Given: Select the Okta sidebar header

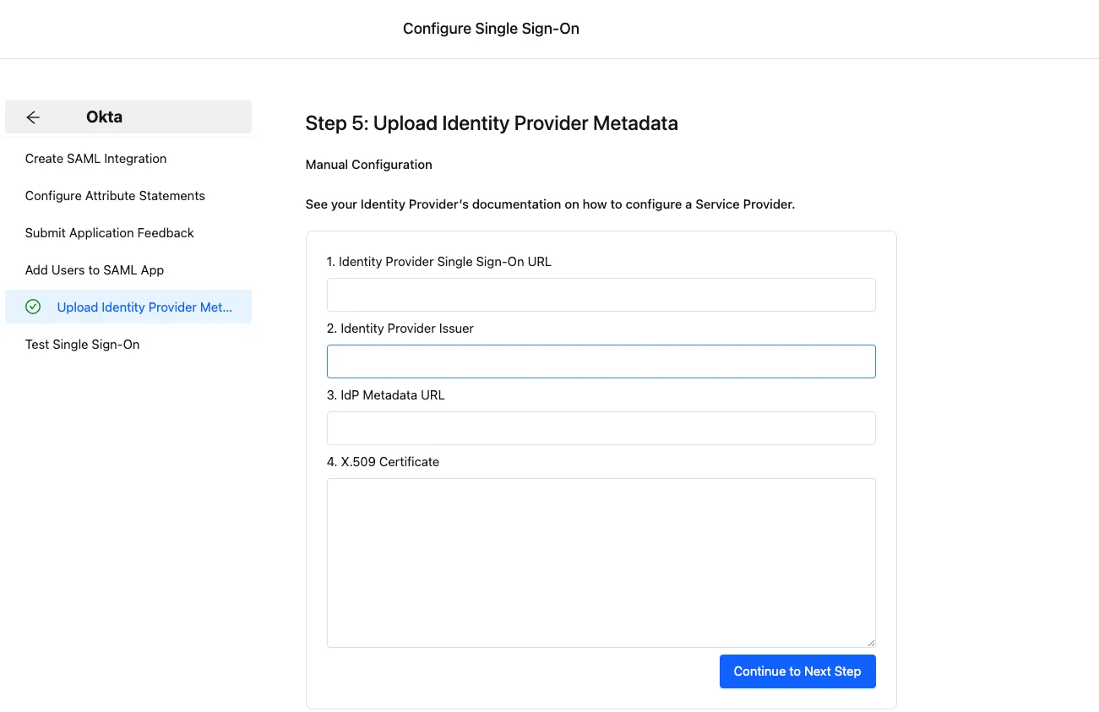Looking at the screenshot, I should point(104,117).
